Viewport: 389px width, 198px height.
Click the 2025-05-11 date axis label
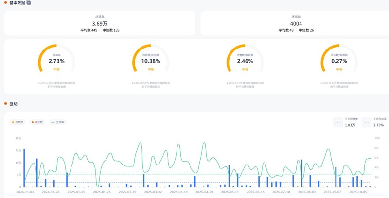tap(230, 192)
